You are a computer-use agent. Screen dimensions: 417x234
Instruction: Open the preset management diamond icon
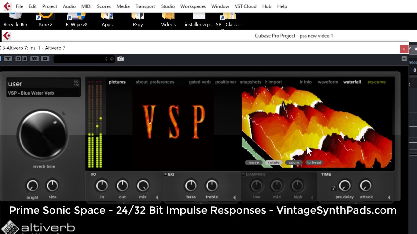pyautogui.click(x=112, y=59)
